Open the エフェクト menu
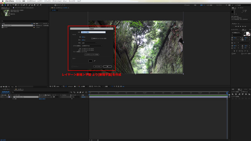The width and height of the screenshot is (251, 141). pyautogui.click(x=48, y=1)
